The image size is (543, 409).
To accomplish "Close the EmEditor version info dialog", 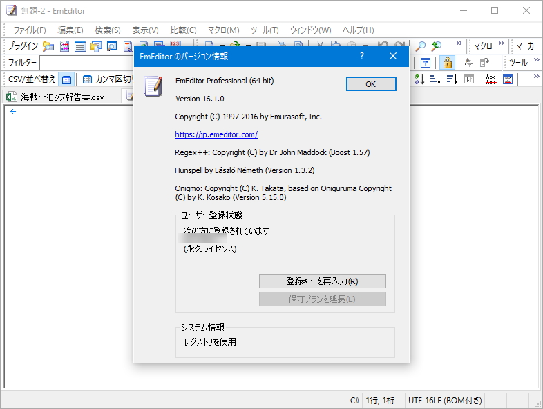I will click(x=393, y=56).
